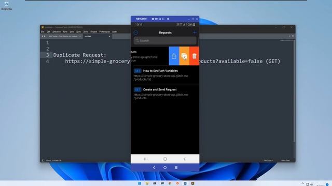Click fullscreen icon in mirror title bar

coord(163,19)
